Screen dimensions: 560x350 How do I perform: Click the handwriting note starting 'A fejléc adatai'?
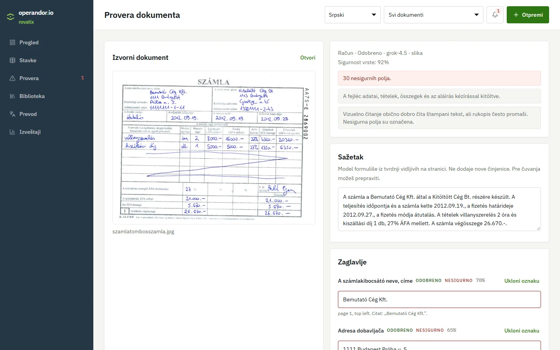439,96
